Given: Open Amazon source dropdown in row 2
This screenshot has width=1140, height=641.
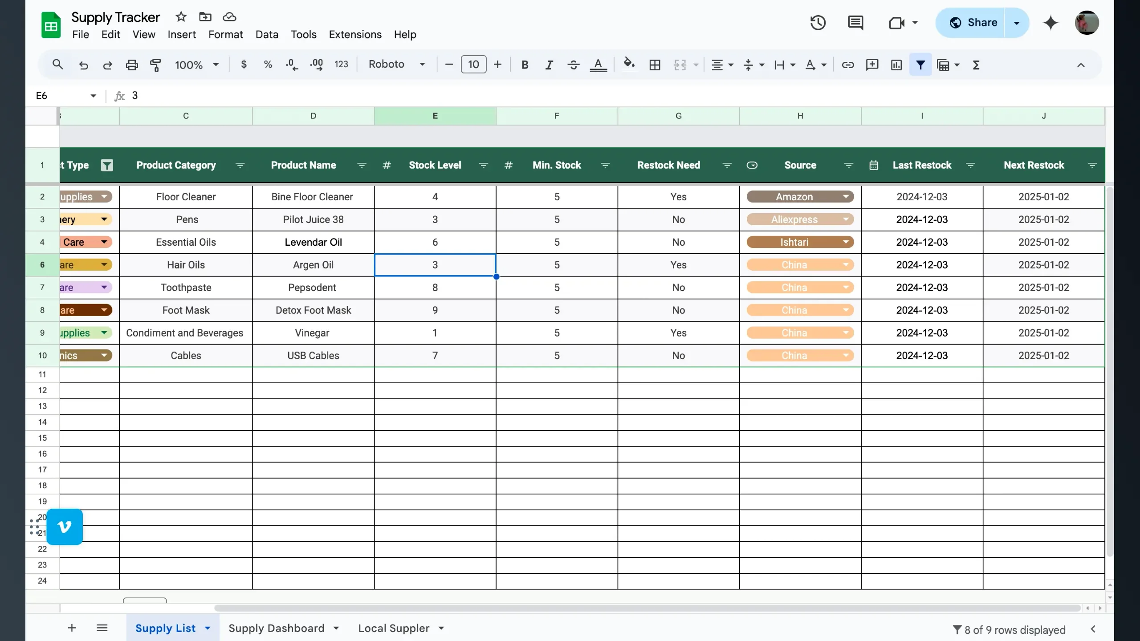Looking at the screenshot, I should 846,197.
